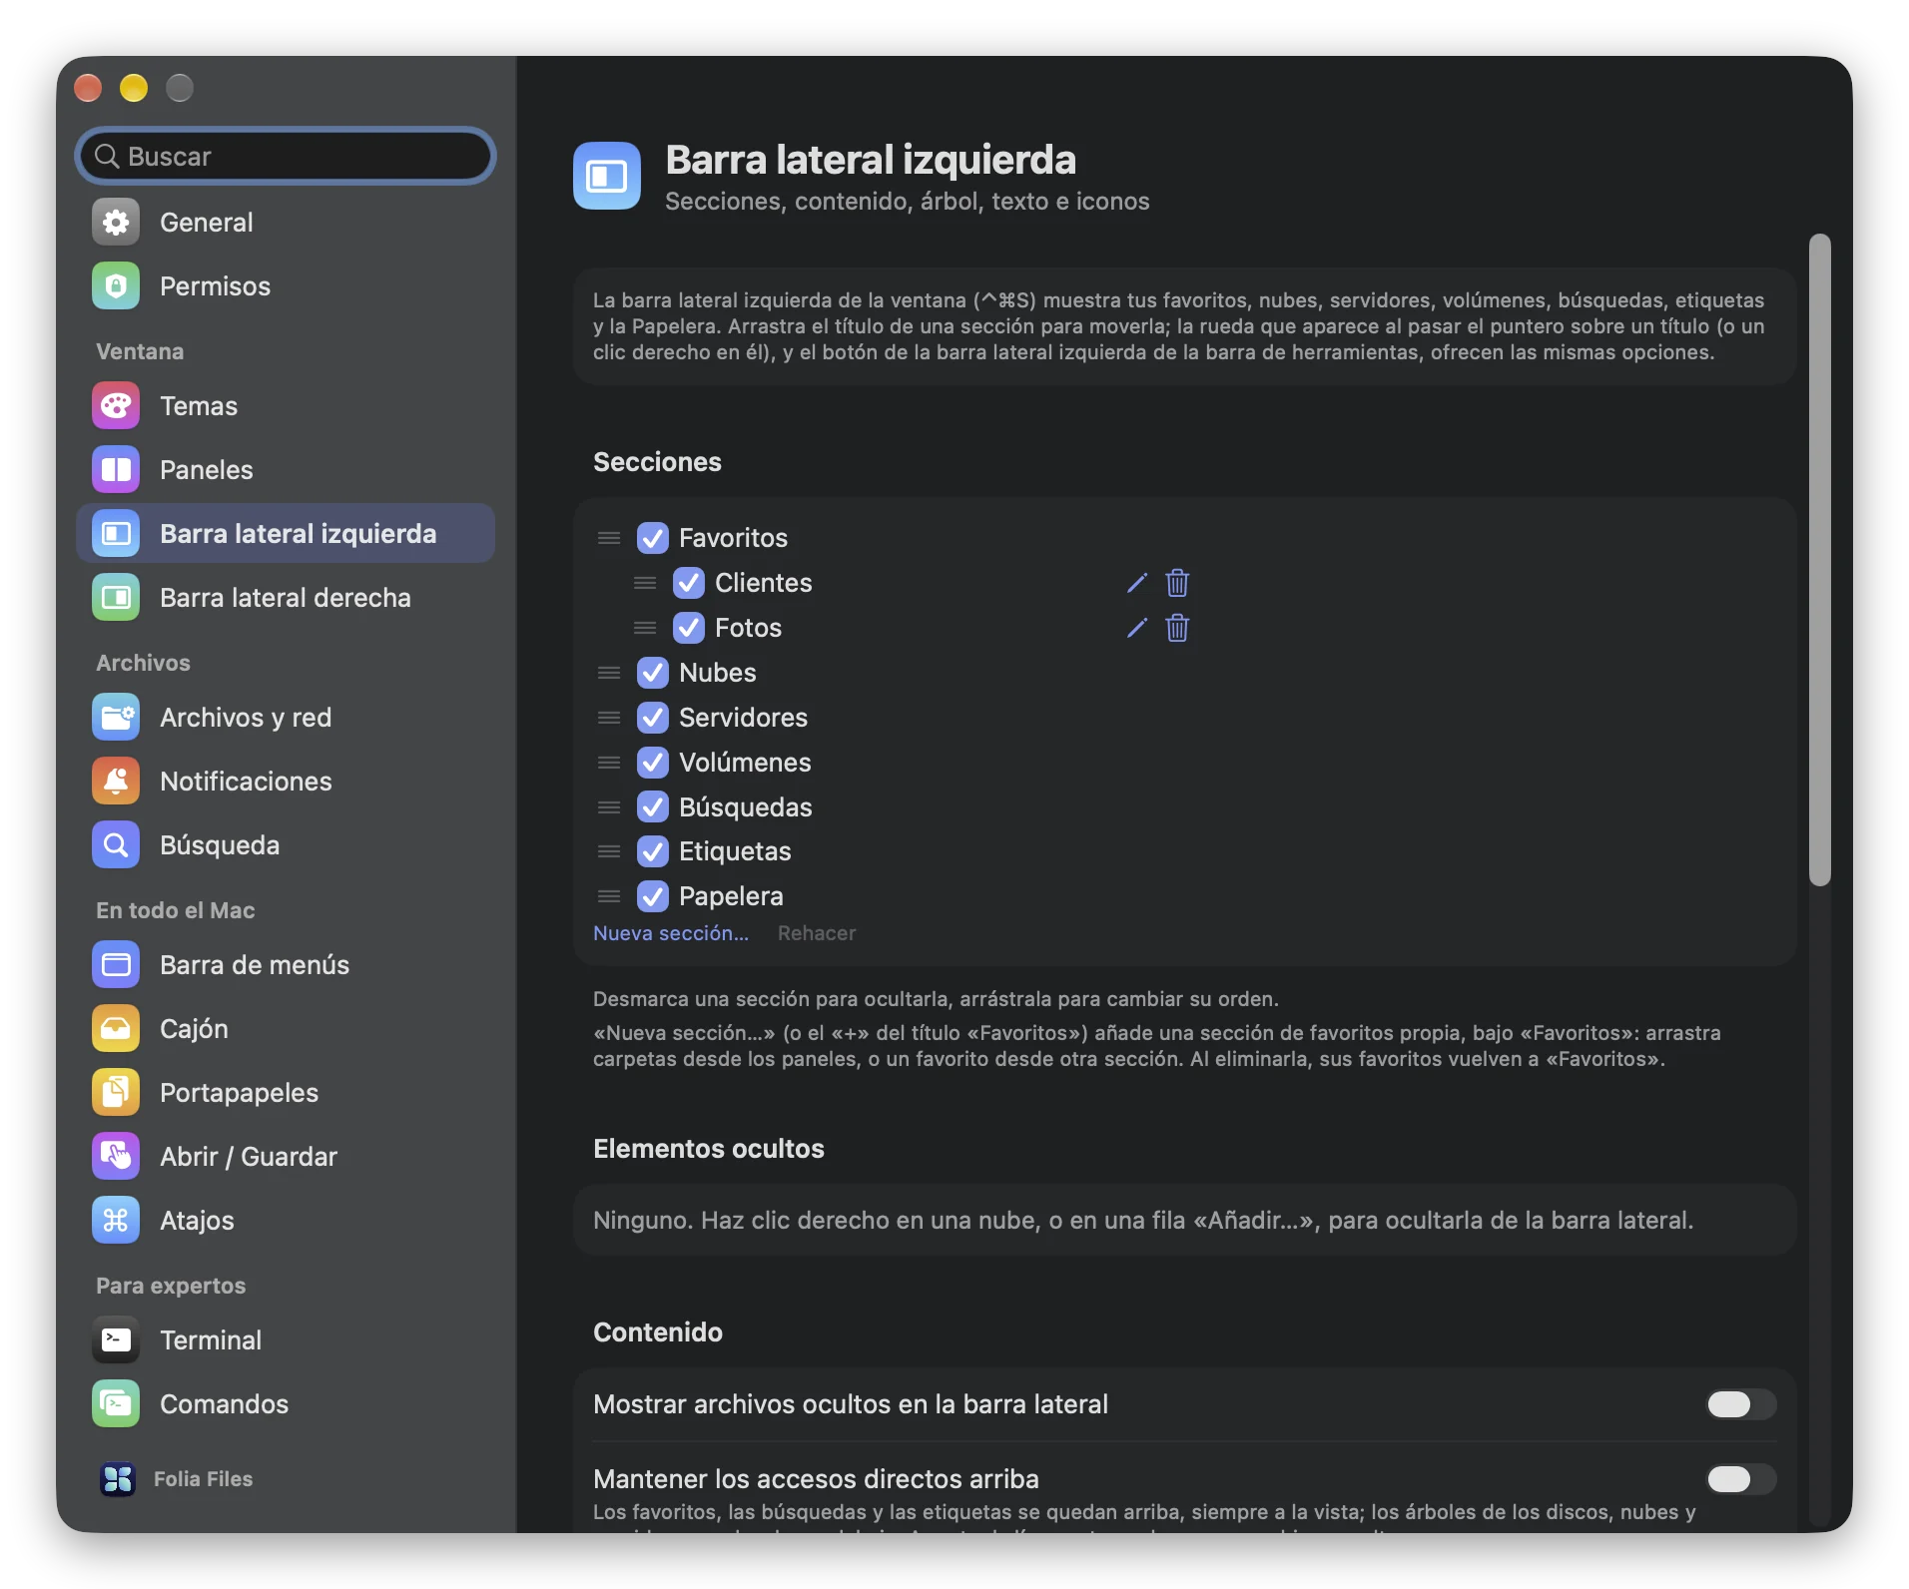Screen dimensions: 1909x1589
Task: Select Barra lateral izquierda in sidebar
Action: 286,534
